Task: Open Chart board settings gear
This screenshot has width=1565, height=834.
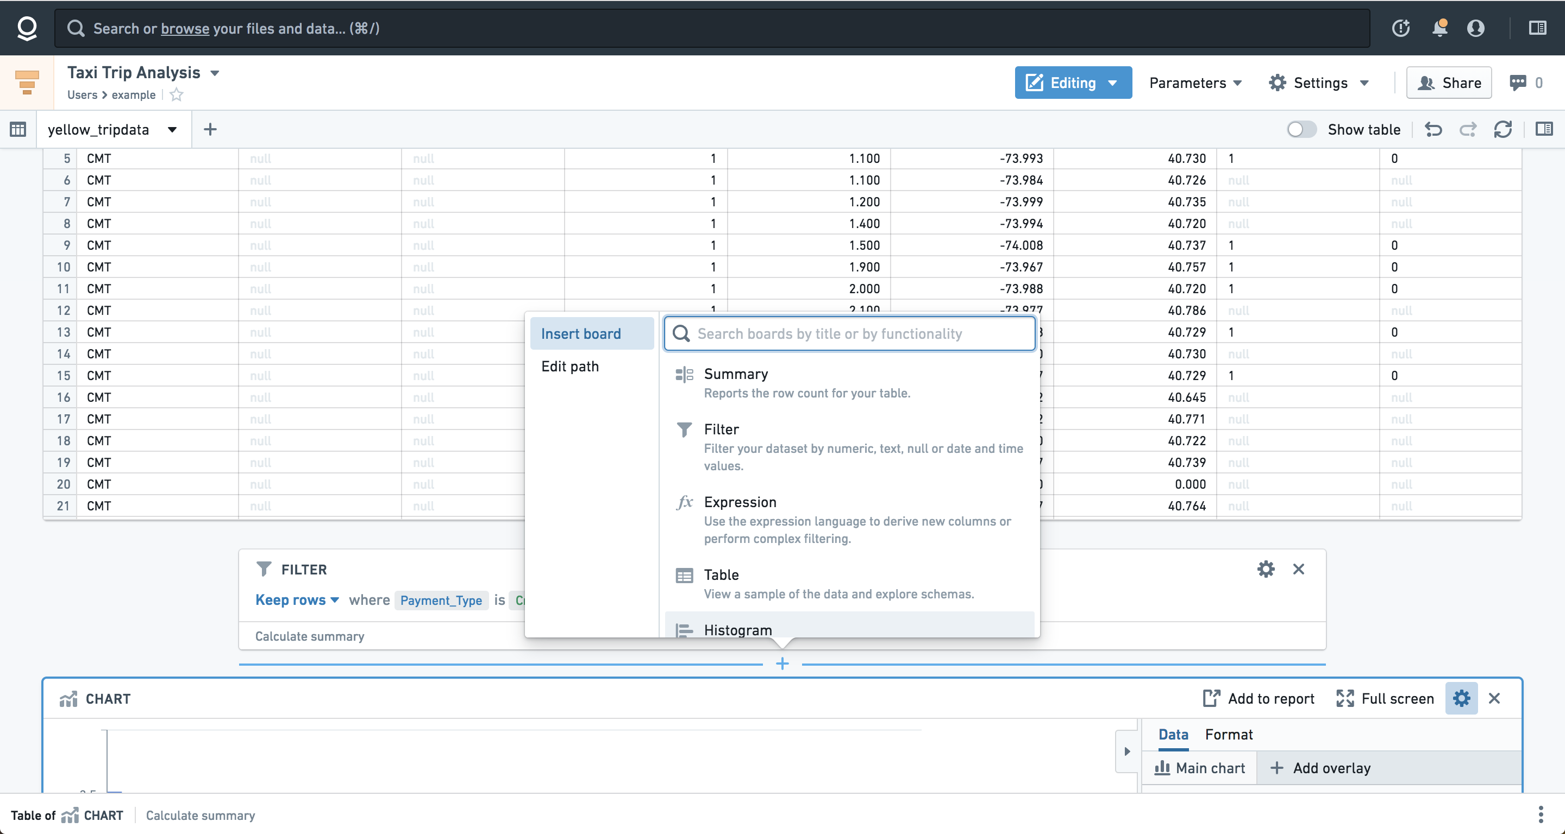Action: 1461,698
